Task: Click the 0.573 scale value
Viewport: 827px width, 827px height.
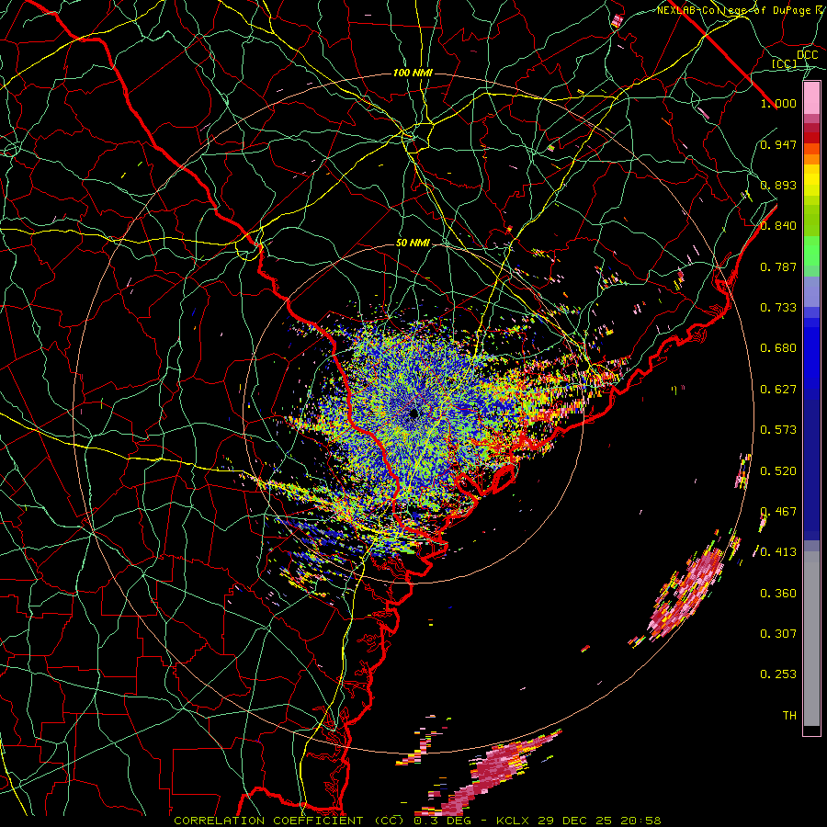Action: [778, 430]
